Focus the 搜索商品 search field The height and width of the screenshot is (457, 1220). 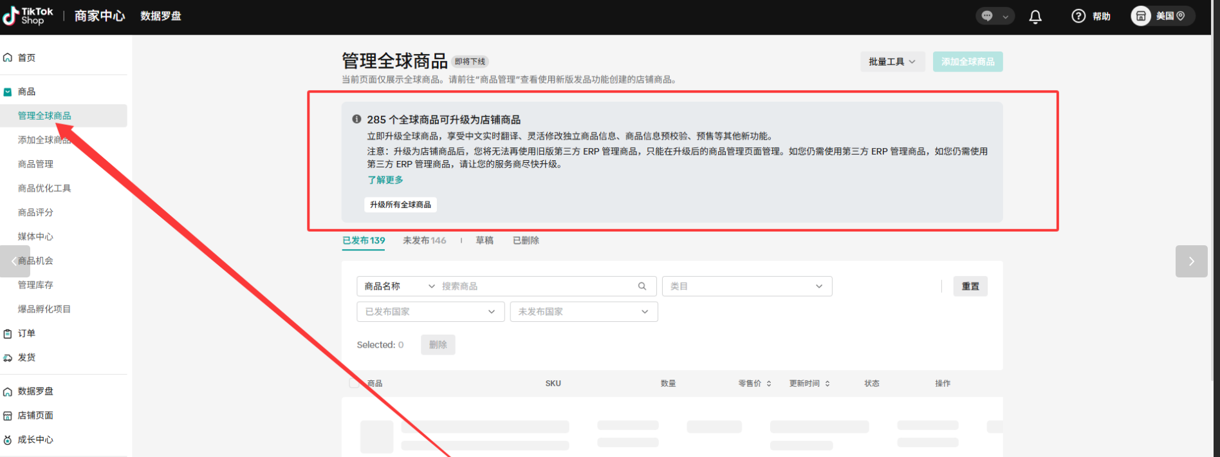537,286
